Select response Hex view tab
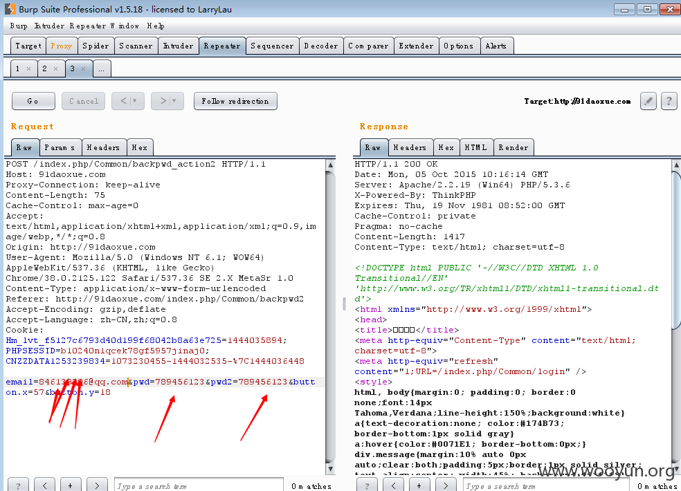This screenshot has width=681, height=491. point(446,147)
